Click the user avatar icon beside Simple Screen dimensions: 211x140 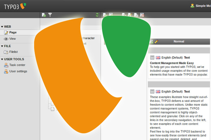(x=192, y=6)
